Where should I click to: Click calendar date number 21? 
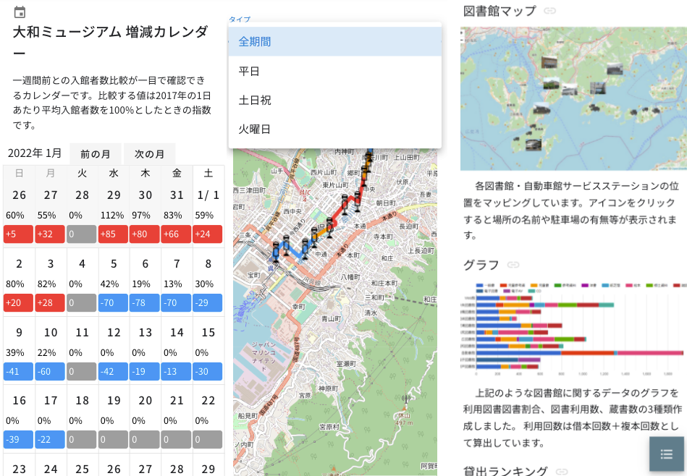(x=177, y=400)
